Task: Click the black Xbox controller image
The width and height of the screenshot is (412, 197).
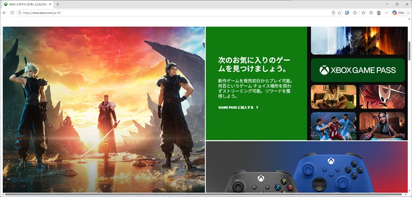Action: pyautogui.click(x=261, y=182)
